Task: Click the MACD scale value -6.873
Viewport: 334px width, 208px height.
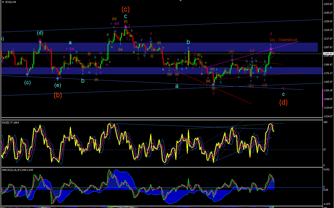Action: [327, 204]
